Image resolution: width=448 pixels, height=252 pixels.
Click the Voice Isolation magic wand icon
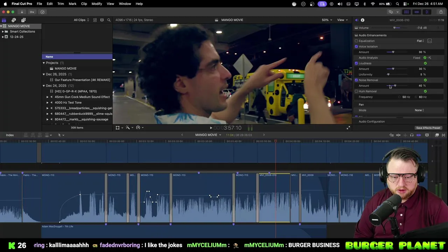429,58
